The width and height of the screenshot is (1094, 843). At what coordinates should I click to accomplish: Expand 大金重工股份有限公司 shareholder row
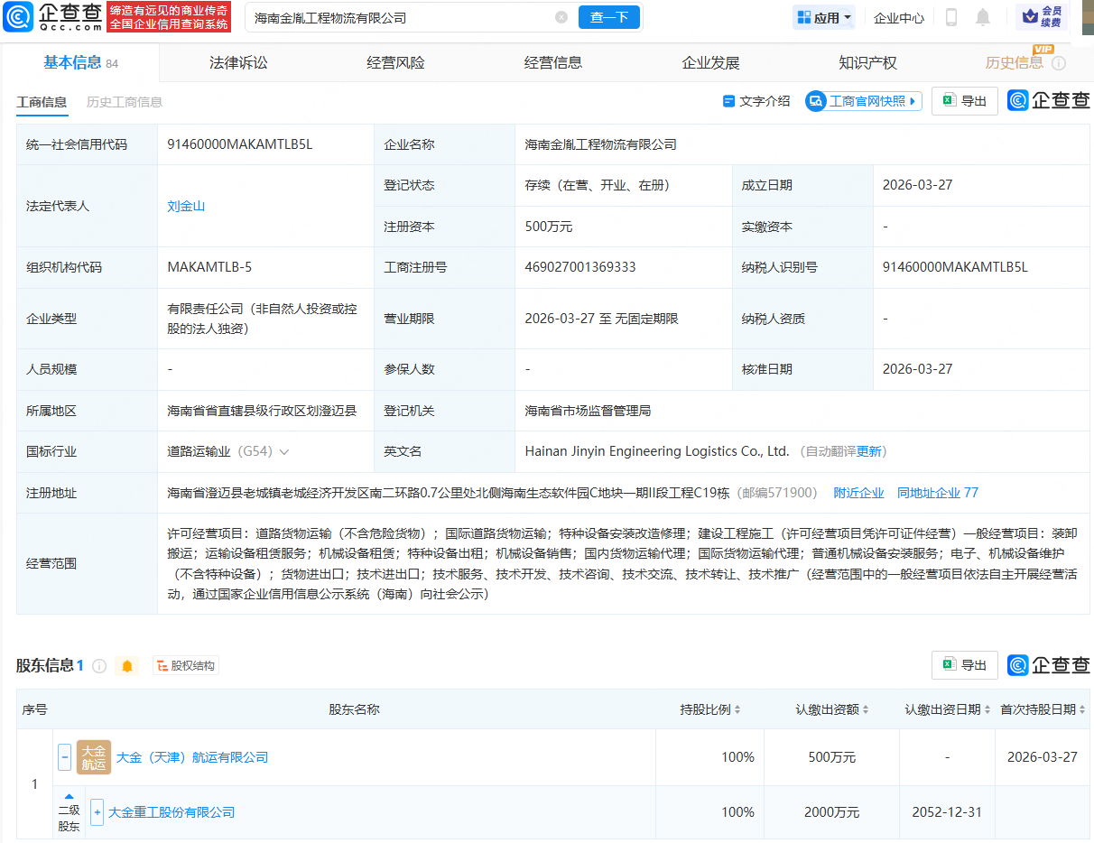[97, 811]
